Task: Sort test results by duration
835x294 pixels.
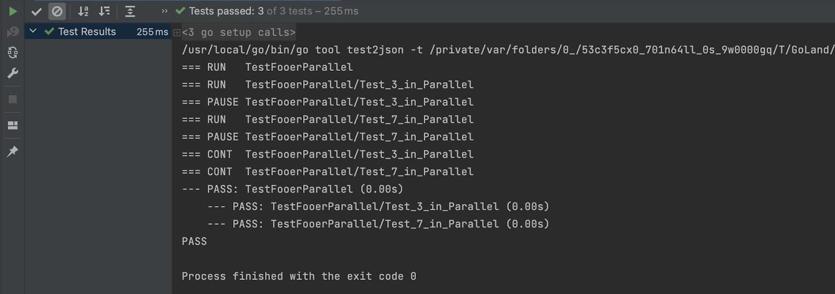Action: point(104,11)
